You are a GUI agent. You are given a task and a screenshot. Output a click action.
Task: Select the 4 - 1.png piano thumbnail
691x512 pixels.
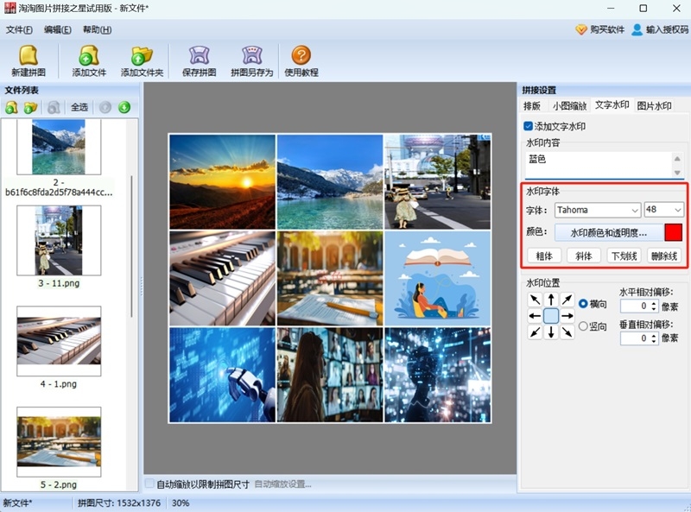tap(59, 341)
